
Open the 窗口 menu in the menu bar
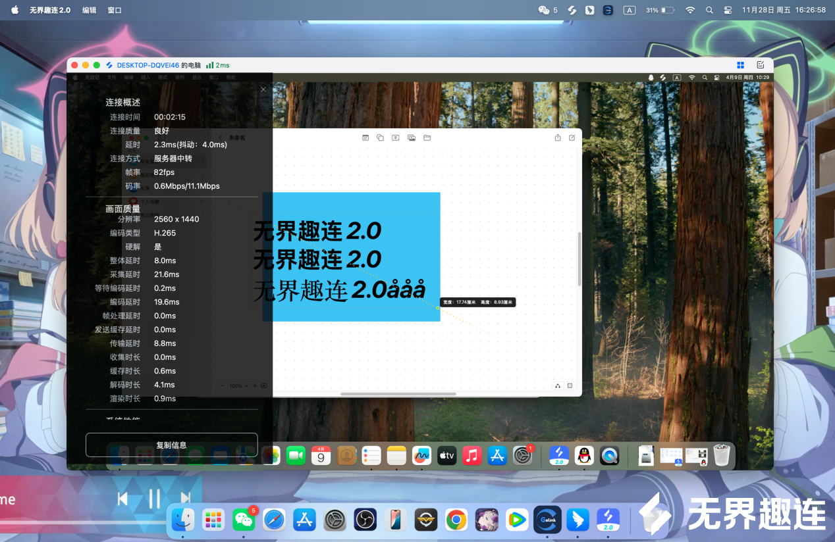pos(113,10)
